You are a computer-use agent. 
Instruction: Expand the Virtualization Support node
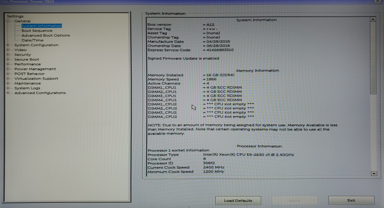(8, 78)
